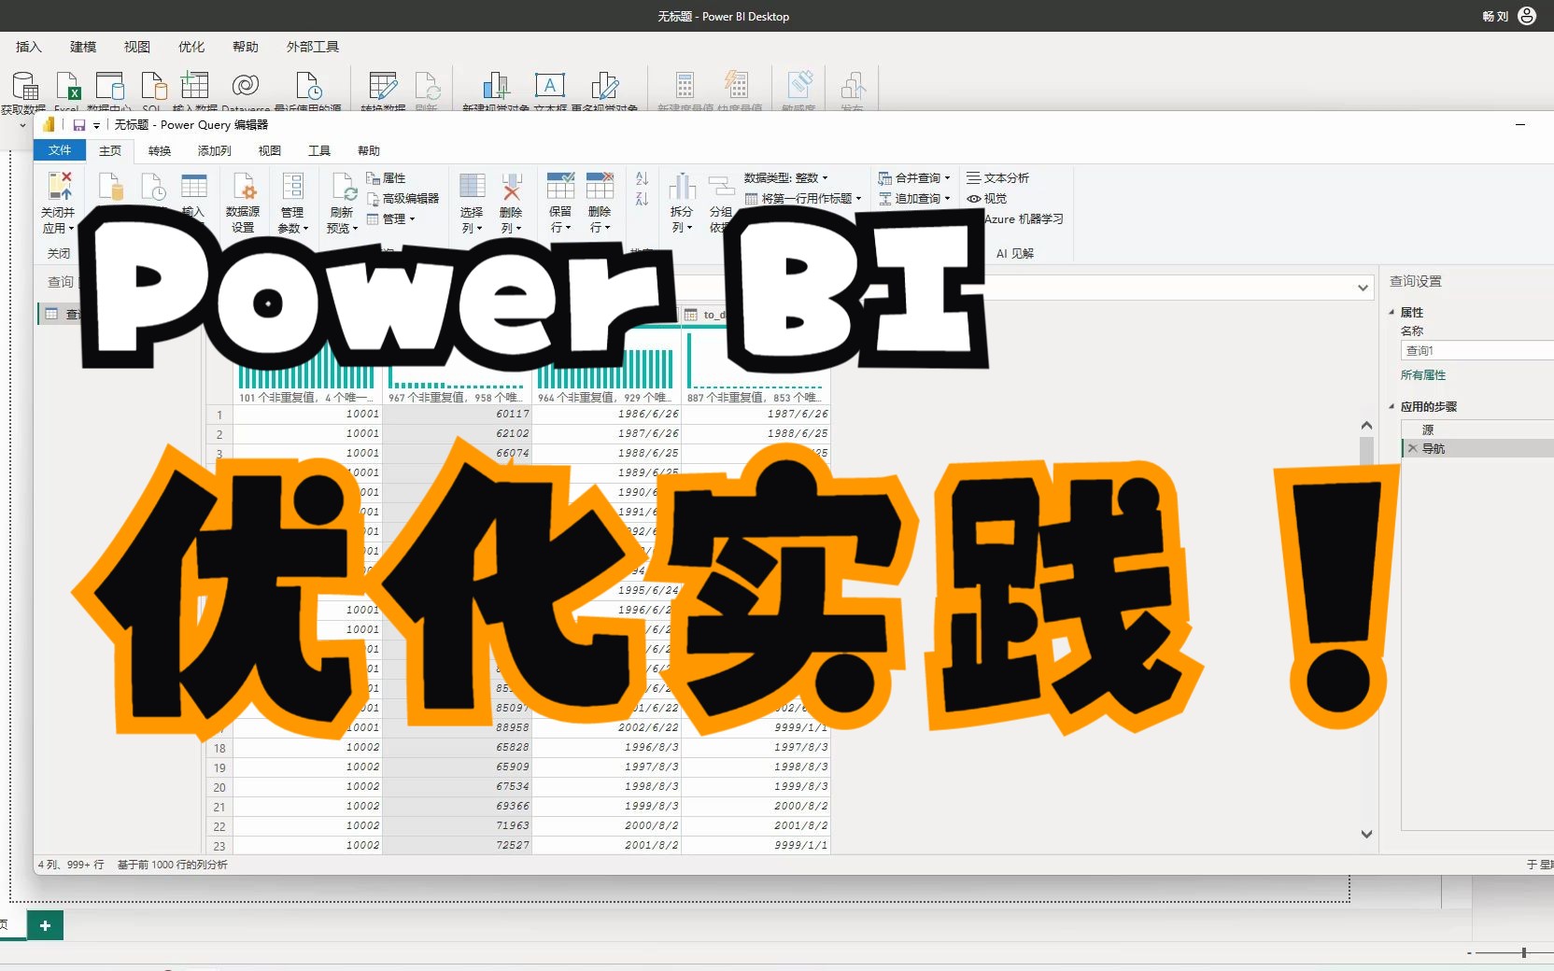Open the quick access toolbar customize arrow
This screenshot has width=1554, height=971.
click(x=96, y=125)
